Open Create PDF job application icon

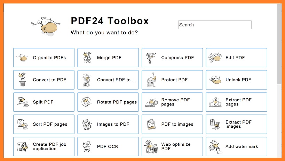click(23, 147)
